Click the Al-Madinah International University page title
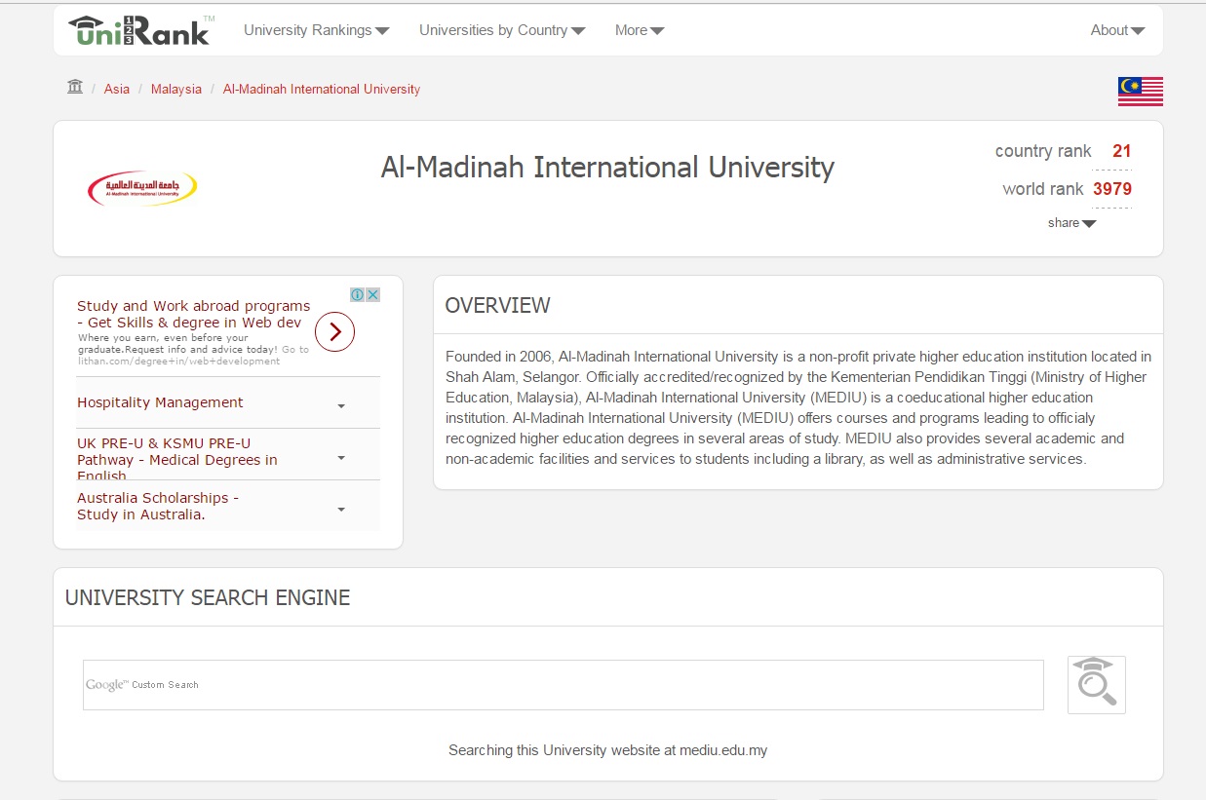Screen dimensions: 1206x800 coord(607,168)
